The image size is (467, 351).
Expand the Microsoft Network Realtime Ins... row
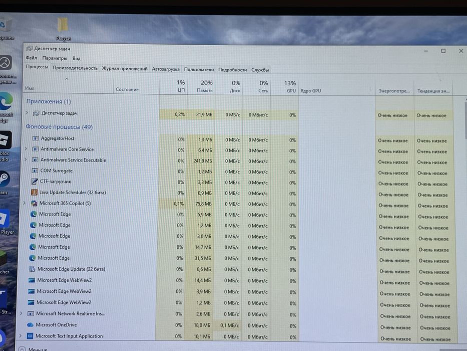point(21,313)
